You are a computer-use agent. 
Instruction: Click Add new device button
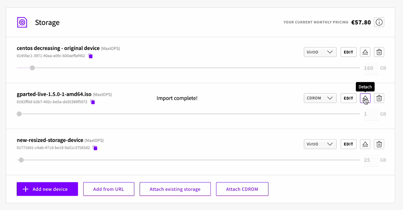(47, 189)
